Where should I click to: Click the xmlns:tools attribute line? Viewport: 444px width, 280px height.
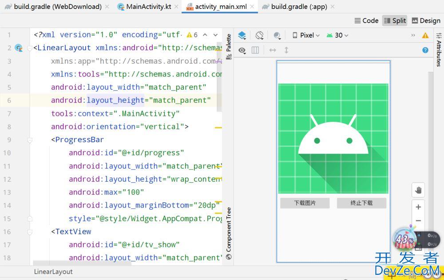tap(136, 74)
